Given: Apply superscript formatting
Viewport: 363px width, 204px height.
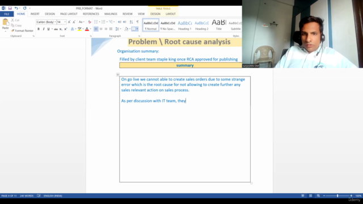Looking at the screenshot, I should 66,29.
